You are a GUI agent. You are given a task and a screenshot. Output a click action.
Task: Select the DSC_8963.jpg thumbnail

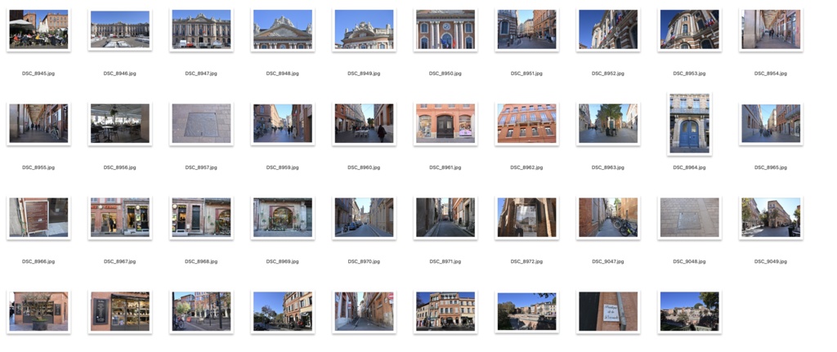click(x=608, y=123)
